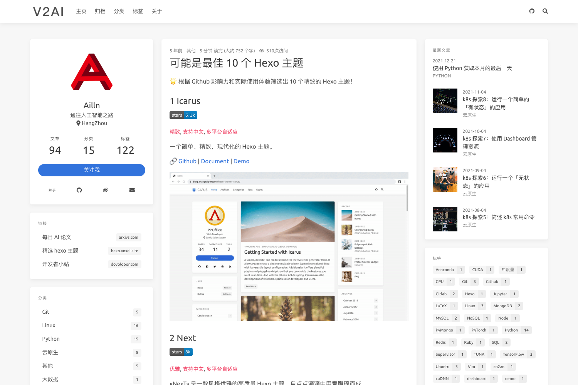578x385 pixels.
Task: Click the 其他 category in post meta
Action: pos(191,51)
